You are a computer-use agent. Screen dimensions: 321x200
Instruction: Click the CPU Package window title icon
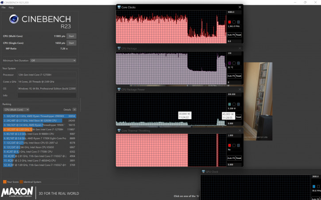pyautogui.click(x=119, y=49)
